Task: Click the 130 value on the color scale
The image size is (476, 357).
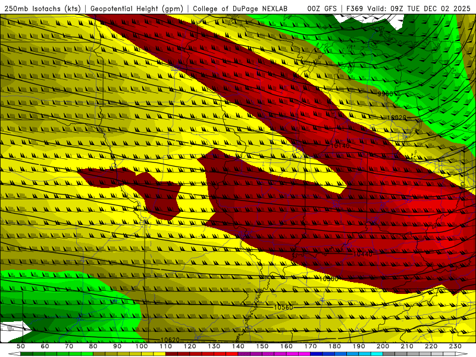Action: coord(214,346)
